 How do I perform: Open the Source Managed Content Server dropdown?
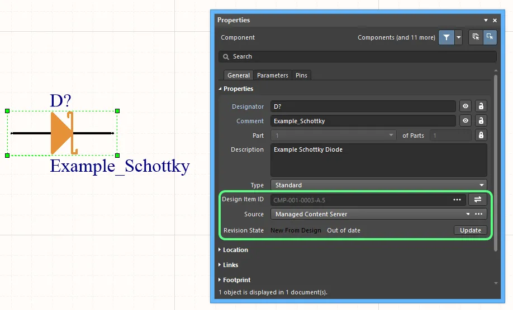468,214
